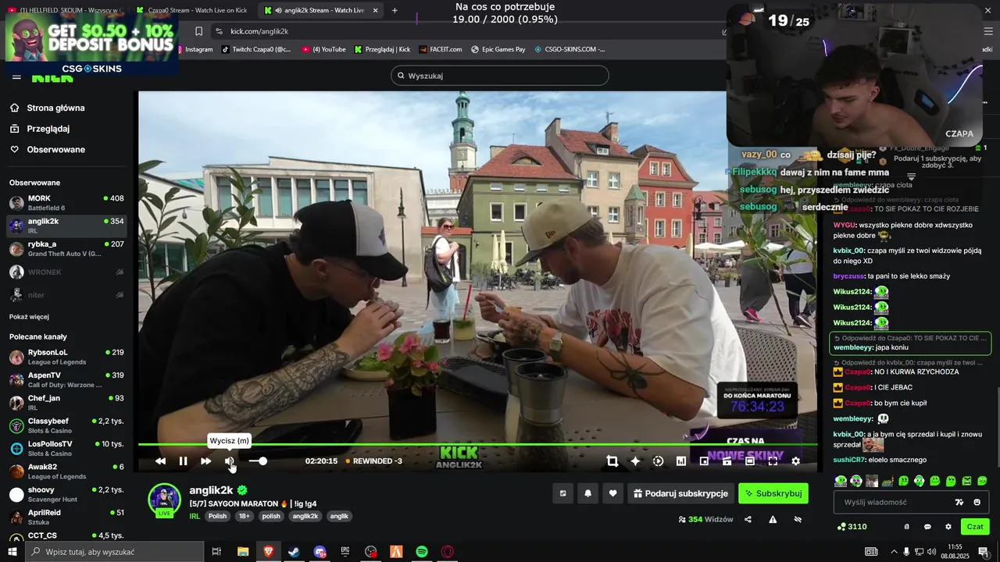
Task: Send message with Czat button
Action: (975, 527)
